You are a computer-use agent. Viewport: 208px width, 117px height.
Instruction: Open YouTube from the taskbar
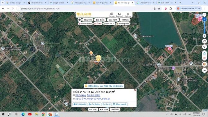coord(30,114)
